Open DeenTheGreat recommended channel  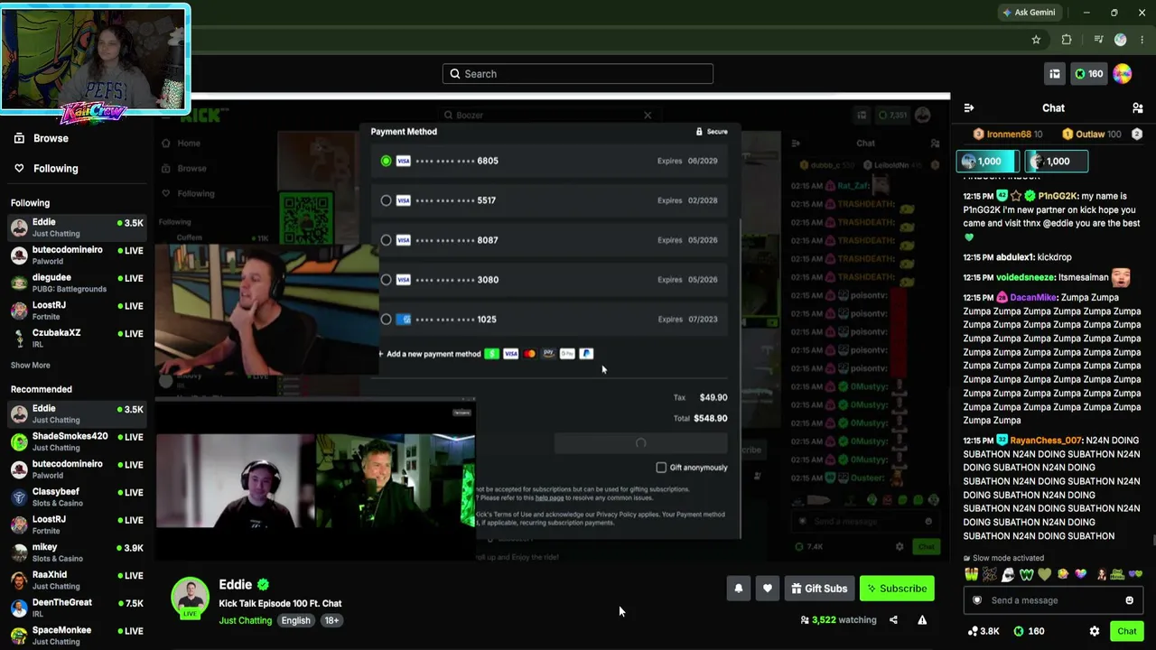click(x=77, y=608)
